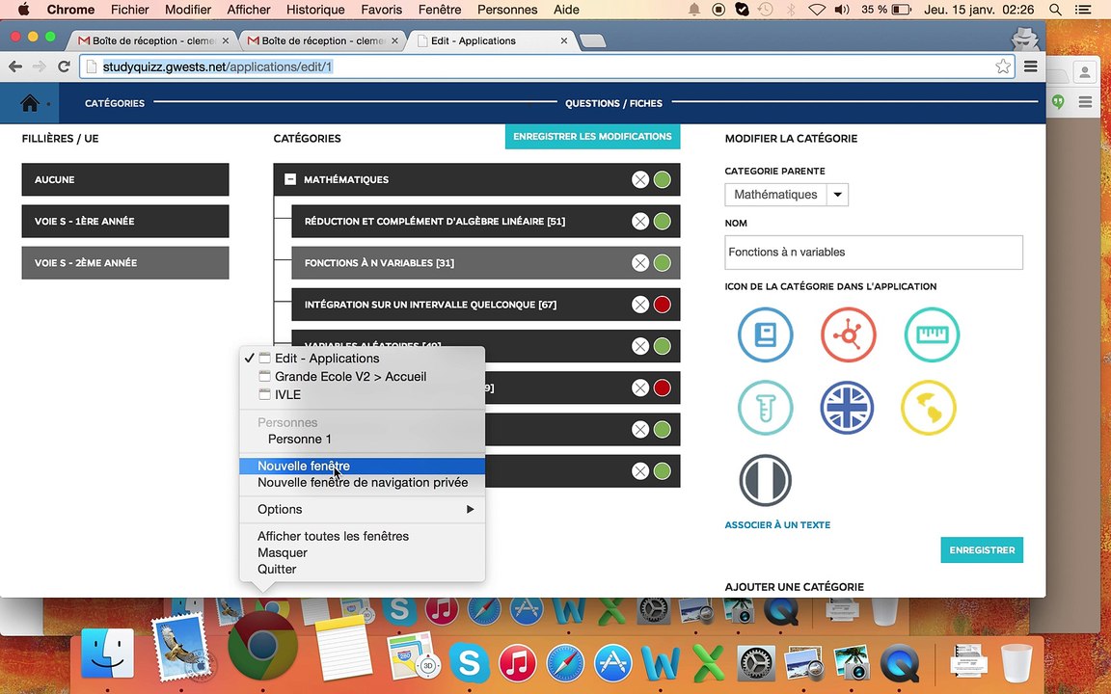Toggle green status of Mathématiques
Image resolution: width=1111 pixels, height=694 pixels.
pyautogui.click(x=662, y=180)
